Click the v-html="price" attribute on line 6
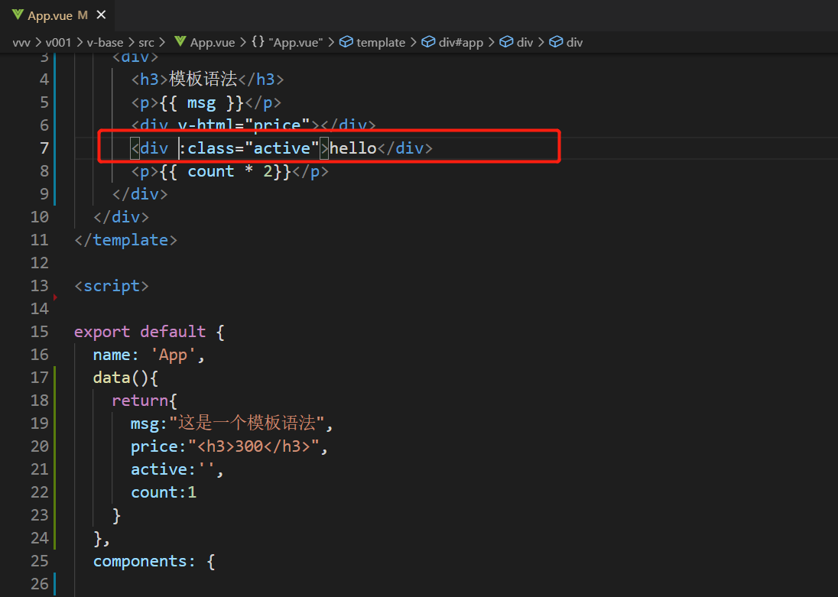The height and width of the screenshot is (597, 838). coord(244,125)
